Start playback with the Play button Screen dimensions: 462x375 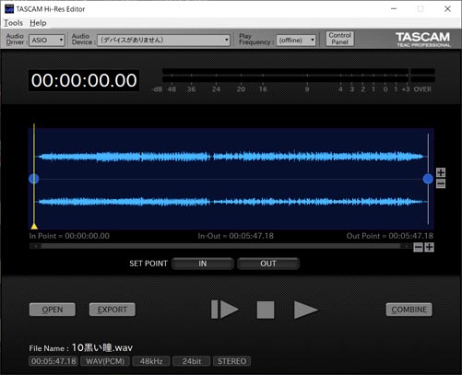tap(305, 310)
